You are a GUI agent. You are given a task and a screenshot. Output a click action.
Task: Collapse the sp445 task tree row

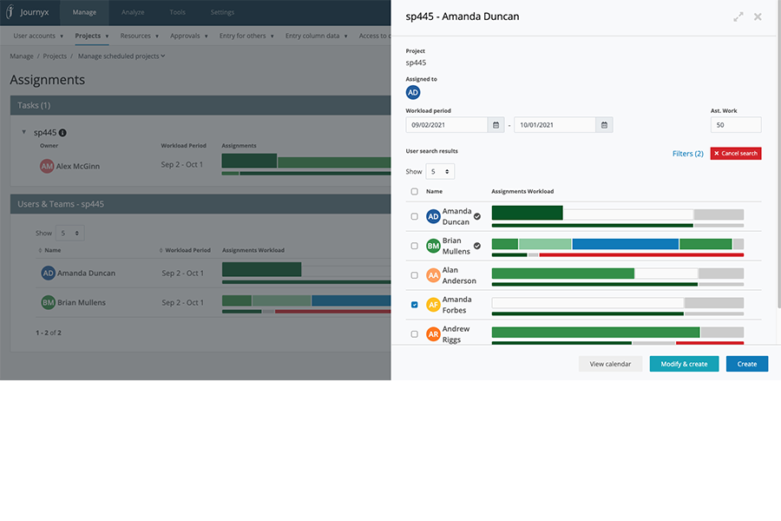pyautogui.click(x=24, y=133)
